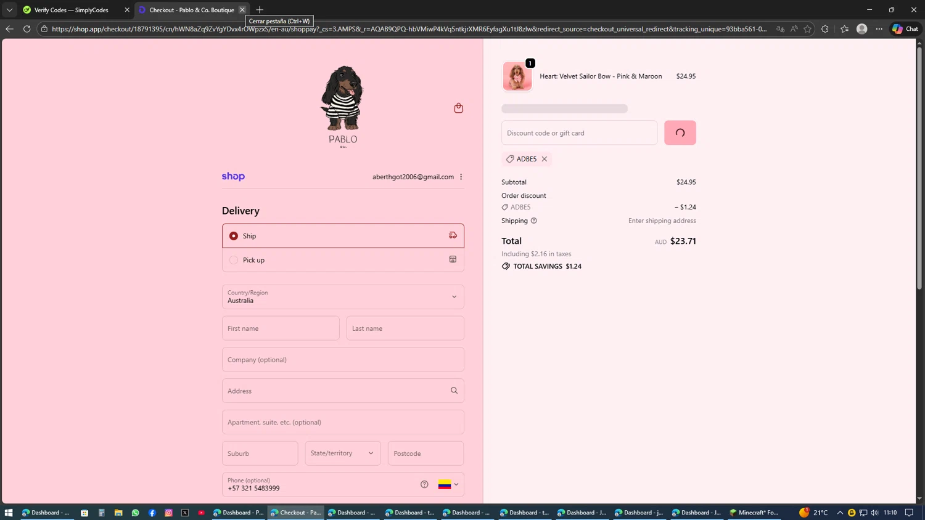This screenshot has height=520, width=925.
Task: Open volume control in system tray
Action: 874,513
